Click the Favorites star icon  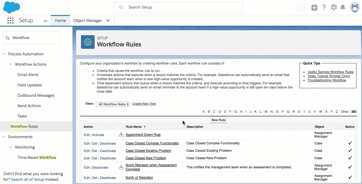(x=298, y=7)
